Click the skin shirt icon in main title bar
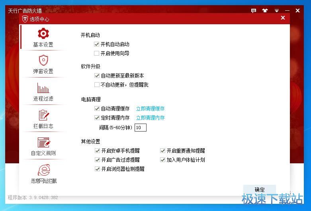Viewport: 311px width, 211px height. pyautogui.click(x=265, y=11)
